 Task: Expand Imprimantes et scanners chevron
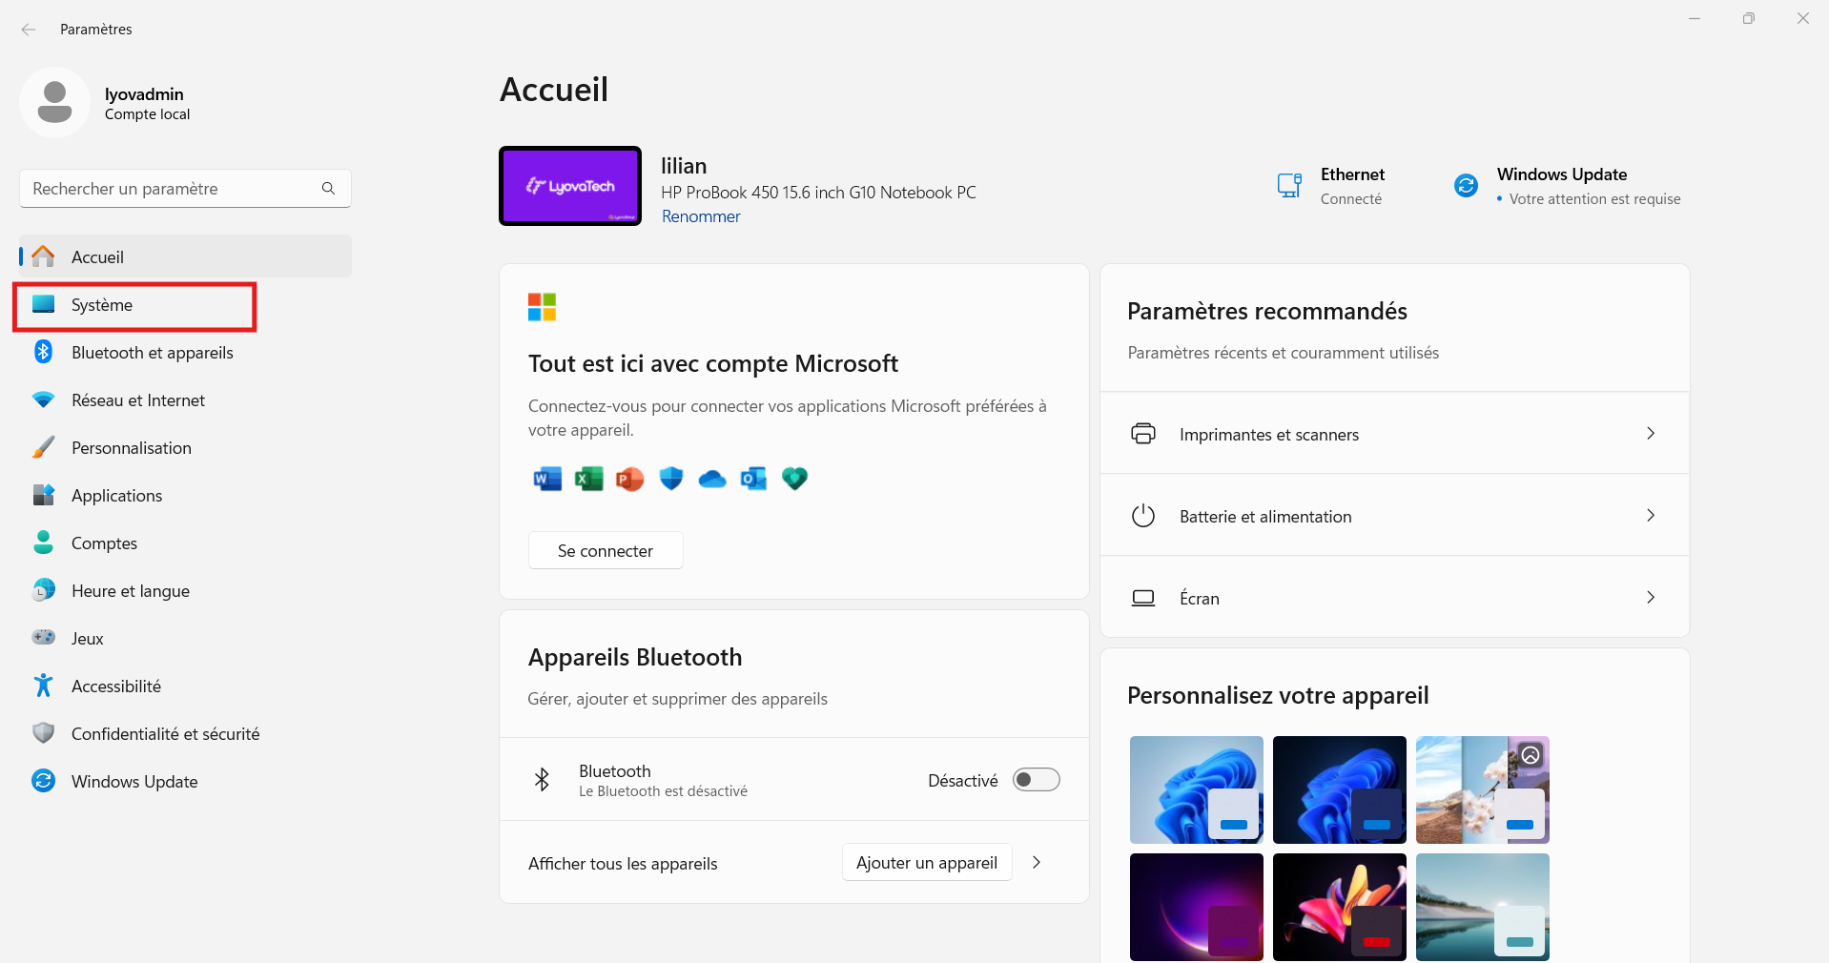[x=1650, y=434]
